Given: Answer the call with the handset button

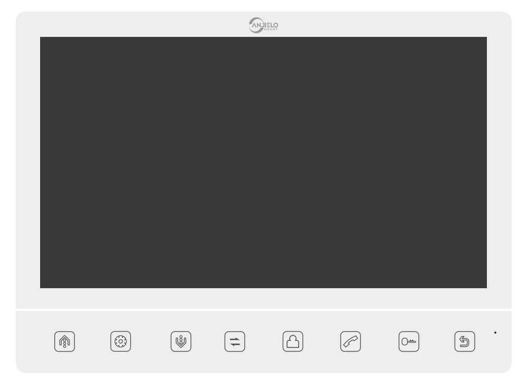Looking at the screenshot, I should click(351, 341).
